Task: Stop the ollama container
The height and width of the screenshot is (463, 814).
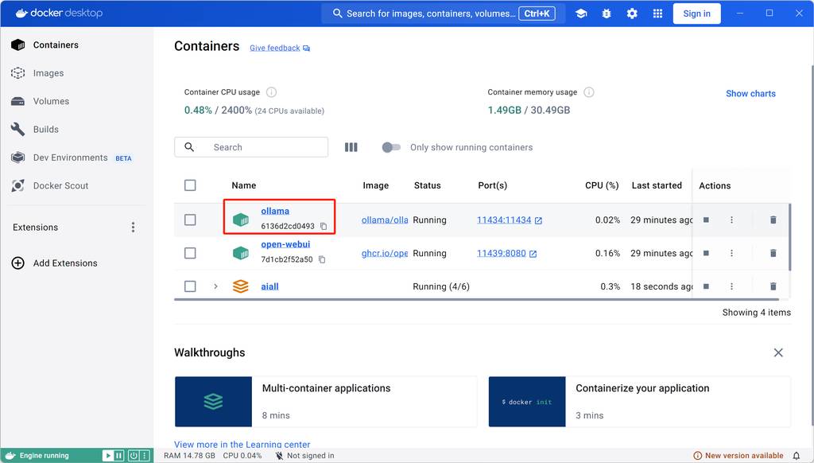Action: coord(706,220)
